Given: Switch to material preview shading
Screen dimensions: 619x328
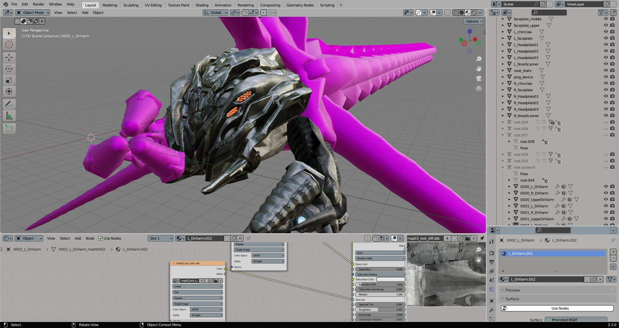Looking at the screenshot, I should click(468, 13).
